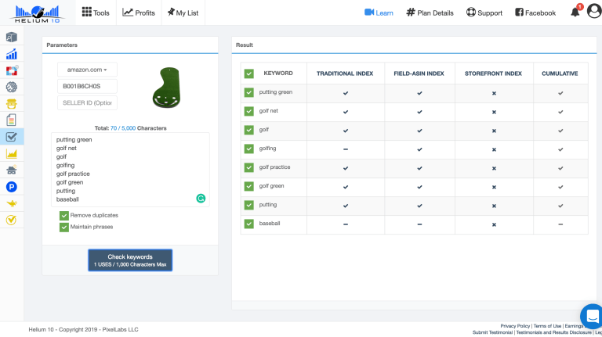Open the yellow sandwich-shaped sidebar tool
The width and height of the screenshot is (602, 337).
coord(12,104)
